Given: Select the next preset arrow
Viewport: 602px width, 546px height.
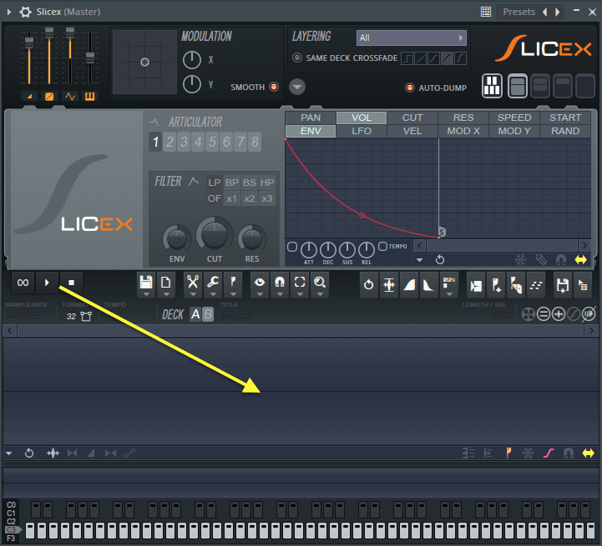Looking at the screenshot, I should tap(558, 12).
